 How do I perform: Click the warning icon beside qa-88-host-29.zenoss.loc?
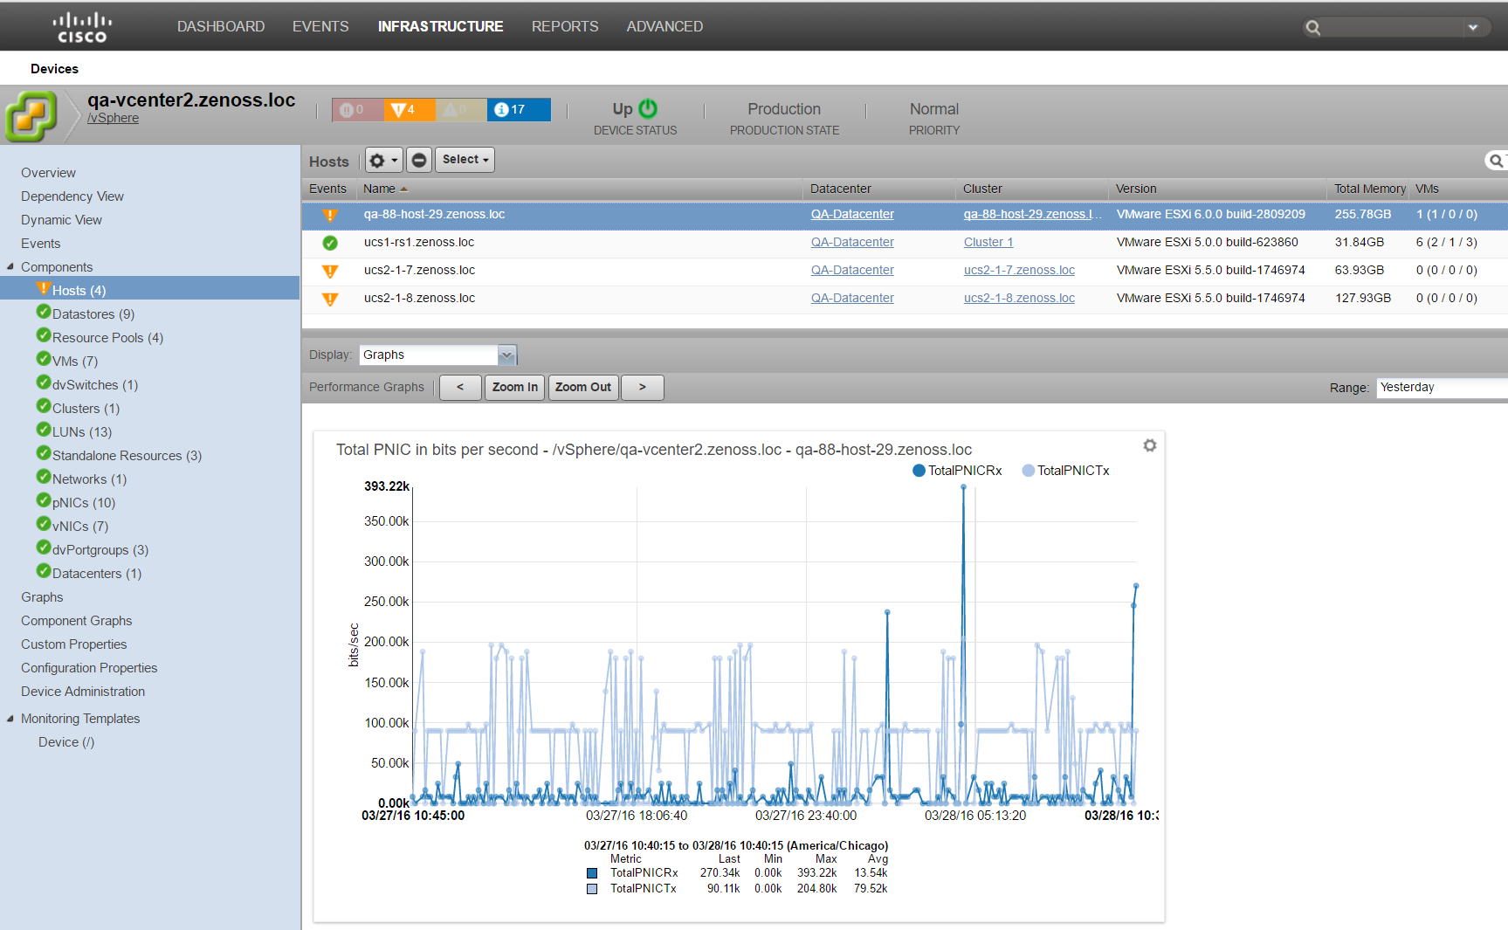pos(329,213)
